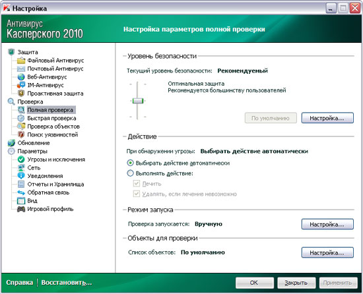This screenshot has height=294, width=363.
Task: Select Быстрая проверка in the tree
Action: (51, 118)
